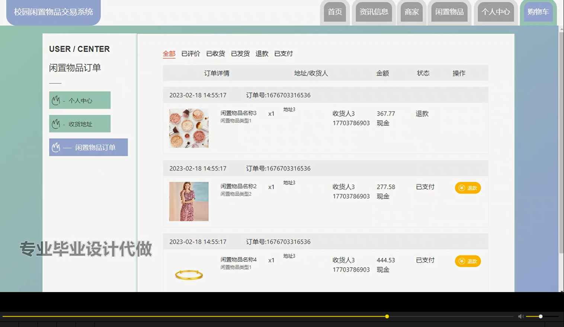Select the 已评价 order filter
Screen dimensions: 564x327
[190, 54]
